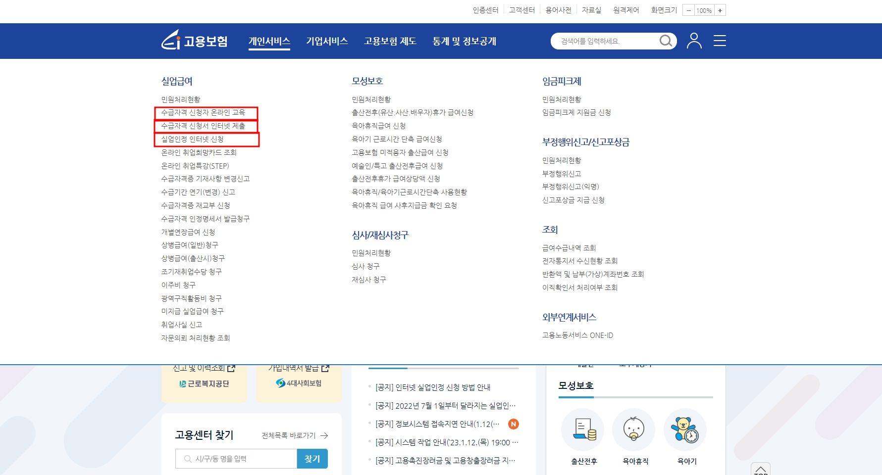The image size is (882, 475).
Task: Open 수급자격증 기재사항 변경신고
Action: (206, 179)
